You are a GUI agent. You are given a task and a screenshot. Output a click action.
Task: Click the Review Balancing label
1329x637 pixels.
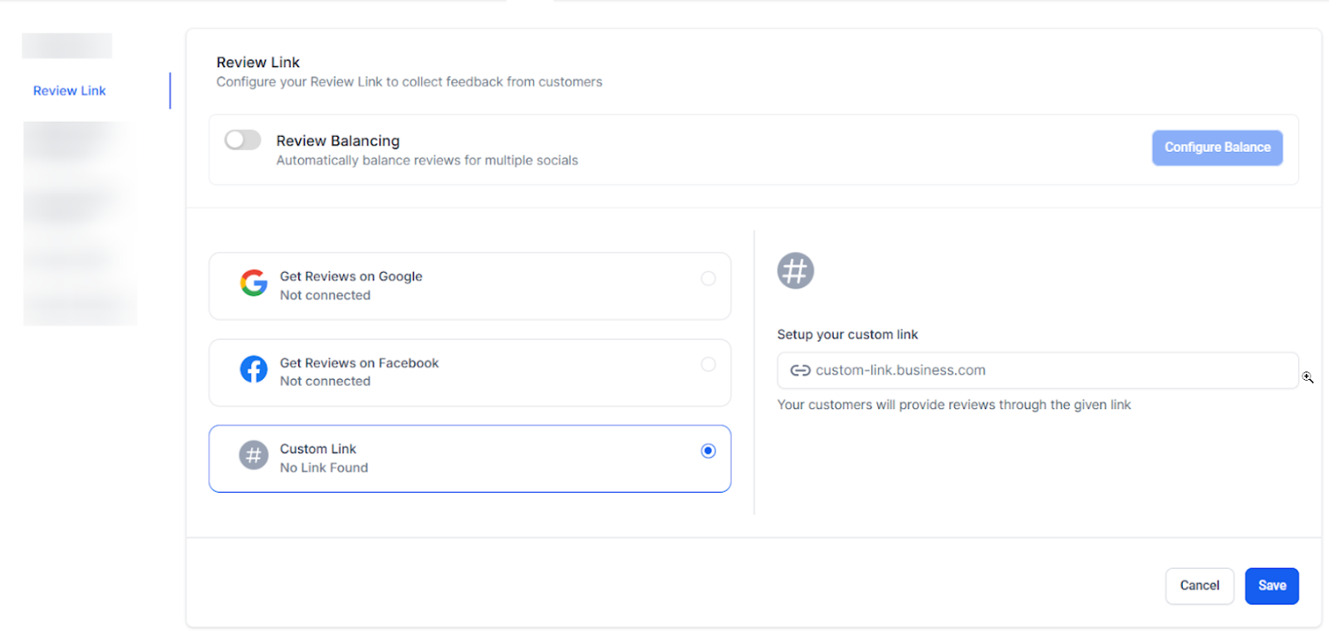click(x=338, y=141)
